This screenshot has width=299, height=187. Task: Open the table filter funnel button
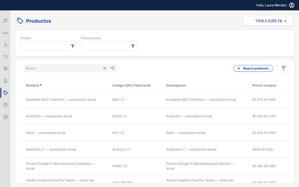click(284, 68)
